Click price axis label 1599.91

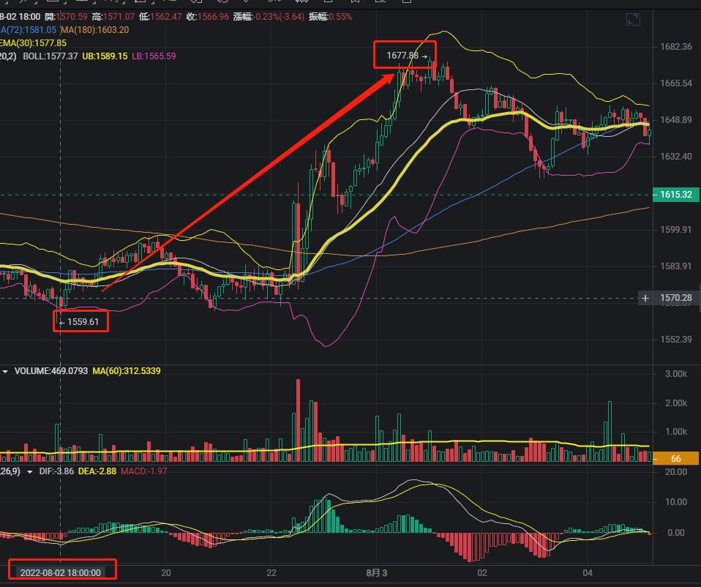coord(675,230)
